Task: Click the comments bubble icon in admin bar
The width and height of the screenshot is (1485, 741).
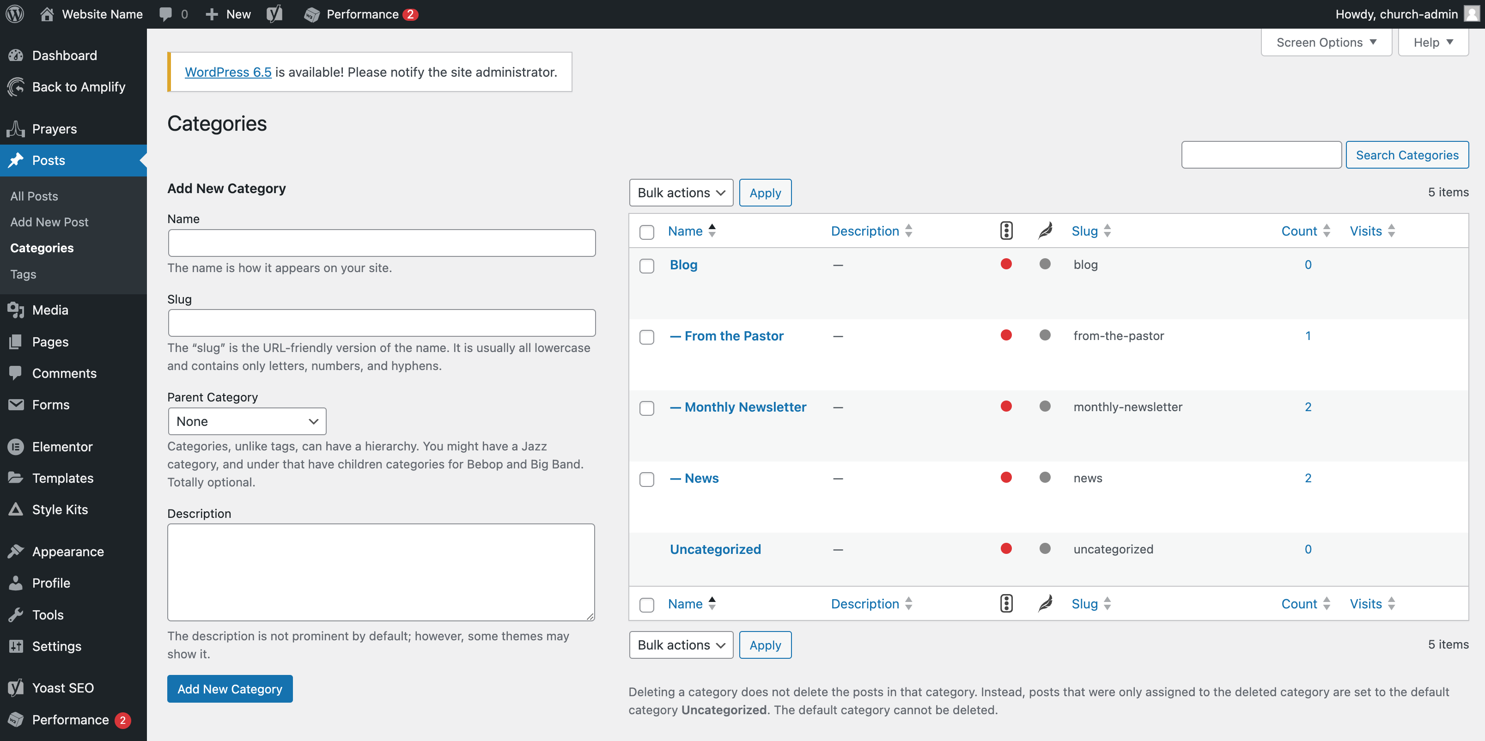Action: (166, 14)
